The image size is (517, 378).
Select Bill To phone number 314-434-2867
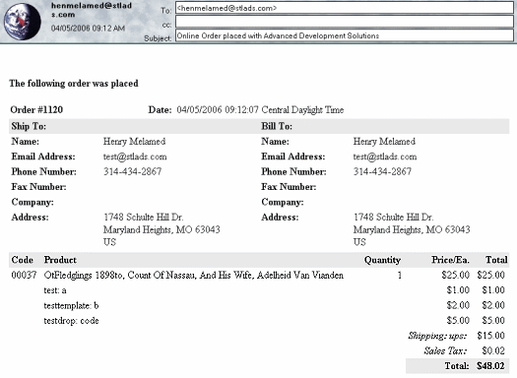tap(382, 171)
